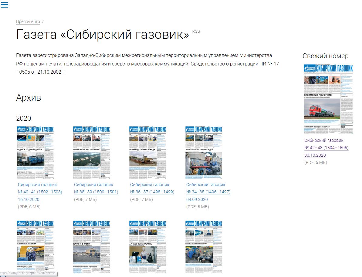Open latest issue cover under Свежий номер
Screen dimensions: 362x277
click(x=328, y=99)
